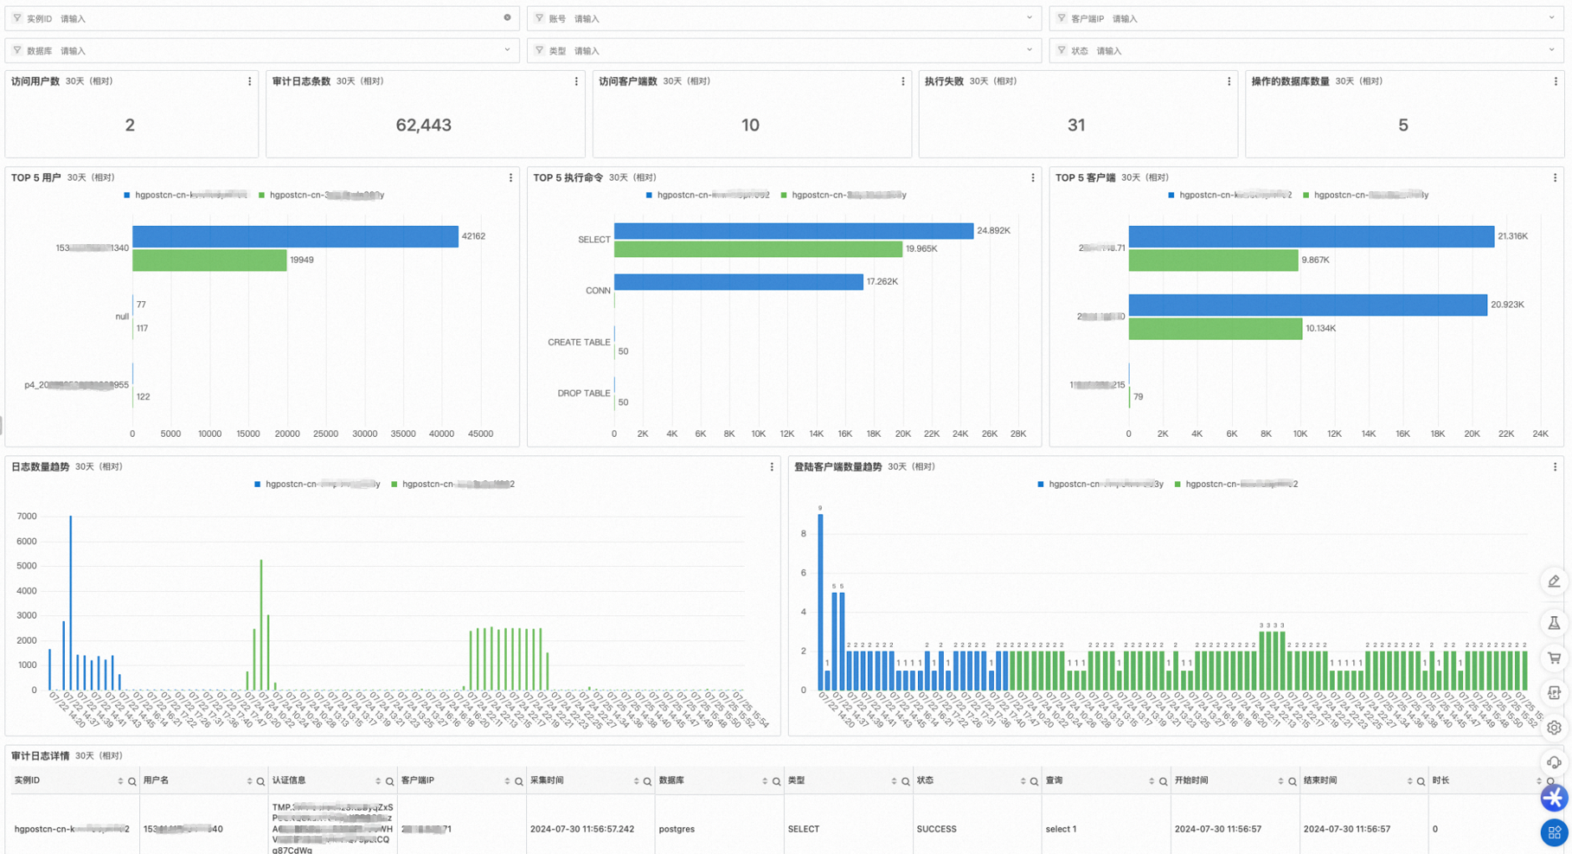Select the SUCCESS status cell
The width and height of the screenshot is (1572, 854).
tap(936, 829)
